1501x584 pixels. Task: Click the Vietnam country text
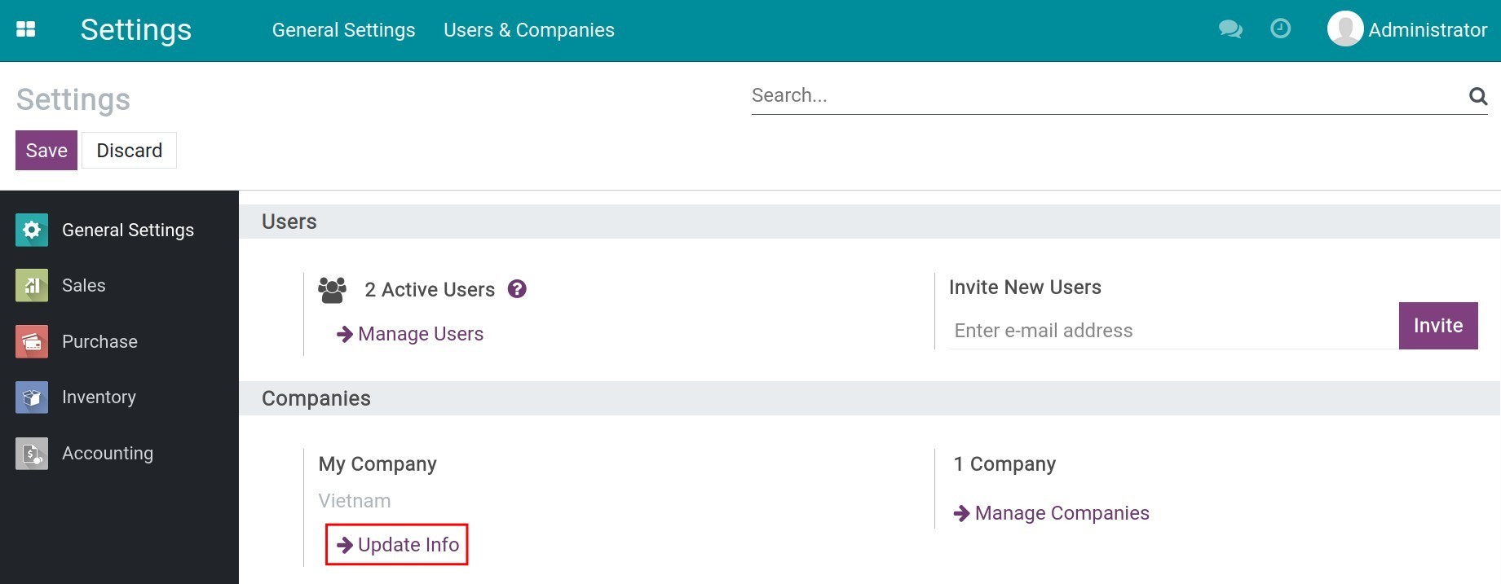click(355, 501)
